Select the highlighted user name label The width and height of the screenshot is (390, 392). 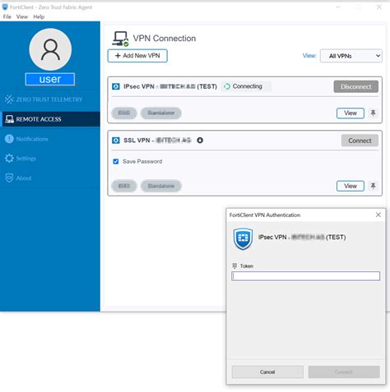tap(50, 79)
